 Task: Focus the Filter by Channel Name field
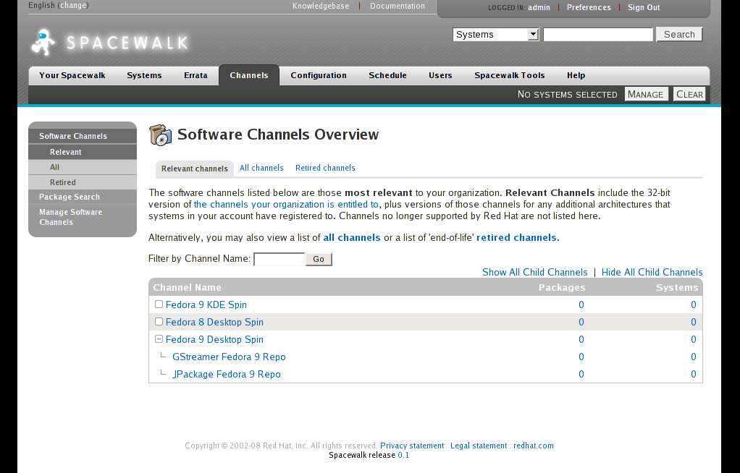(x=279, y=259)
